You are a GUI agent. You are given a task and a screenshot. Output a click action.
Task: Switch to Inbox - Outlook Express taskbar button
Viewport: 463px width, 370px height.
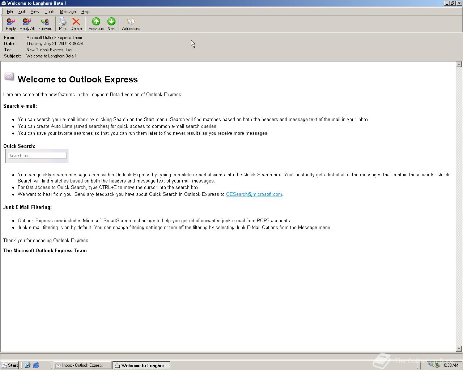82,365
